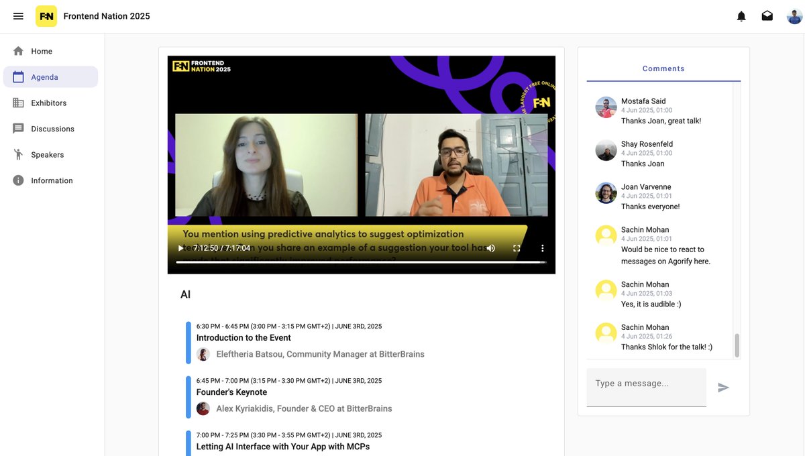This screenshot has width=805, height=456.
Task: Click Sachin Mohan's avatar beside the Agorify comment
Action: click(606, 236)
